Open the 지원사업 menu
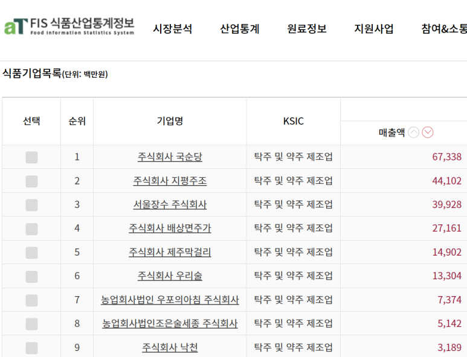 click(x=374, y=29)
